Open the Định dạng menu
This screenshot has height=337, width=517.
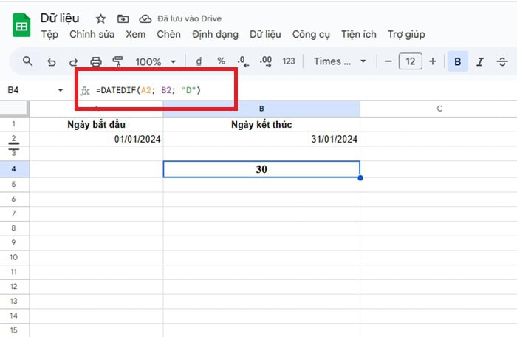(x=216, y=34)
